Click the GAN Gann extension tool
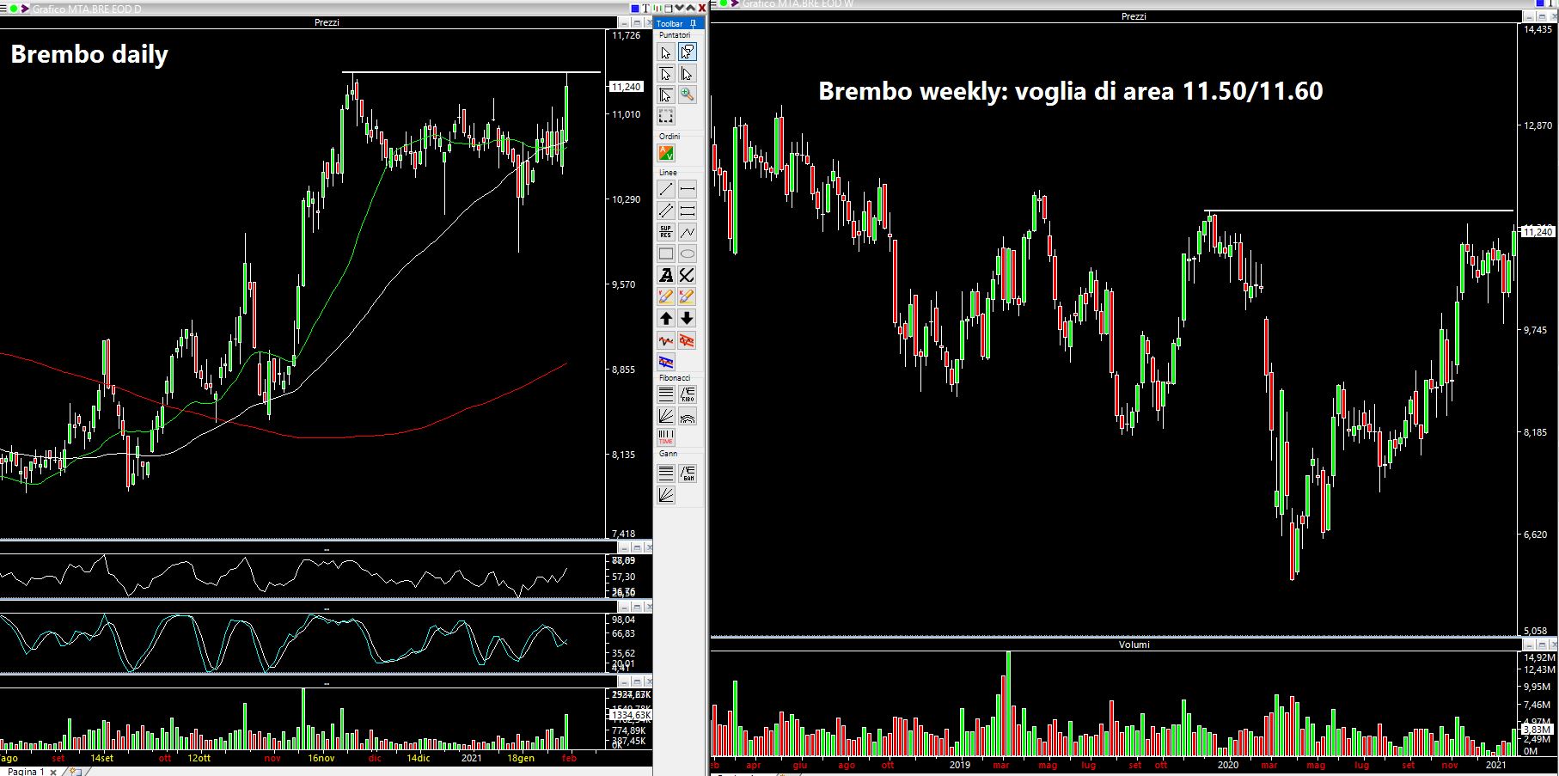 [687, 474]
